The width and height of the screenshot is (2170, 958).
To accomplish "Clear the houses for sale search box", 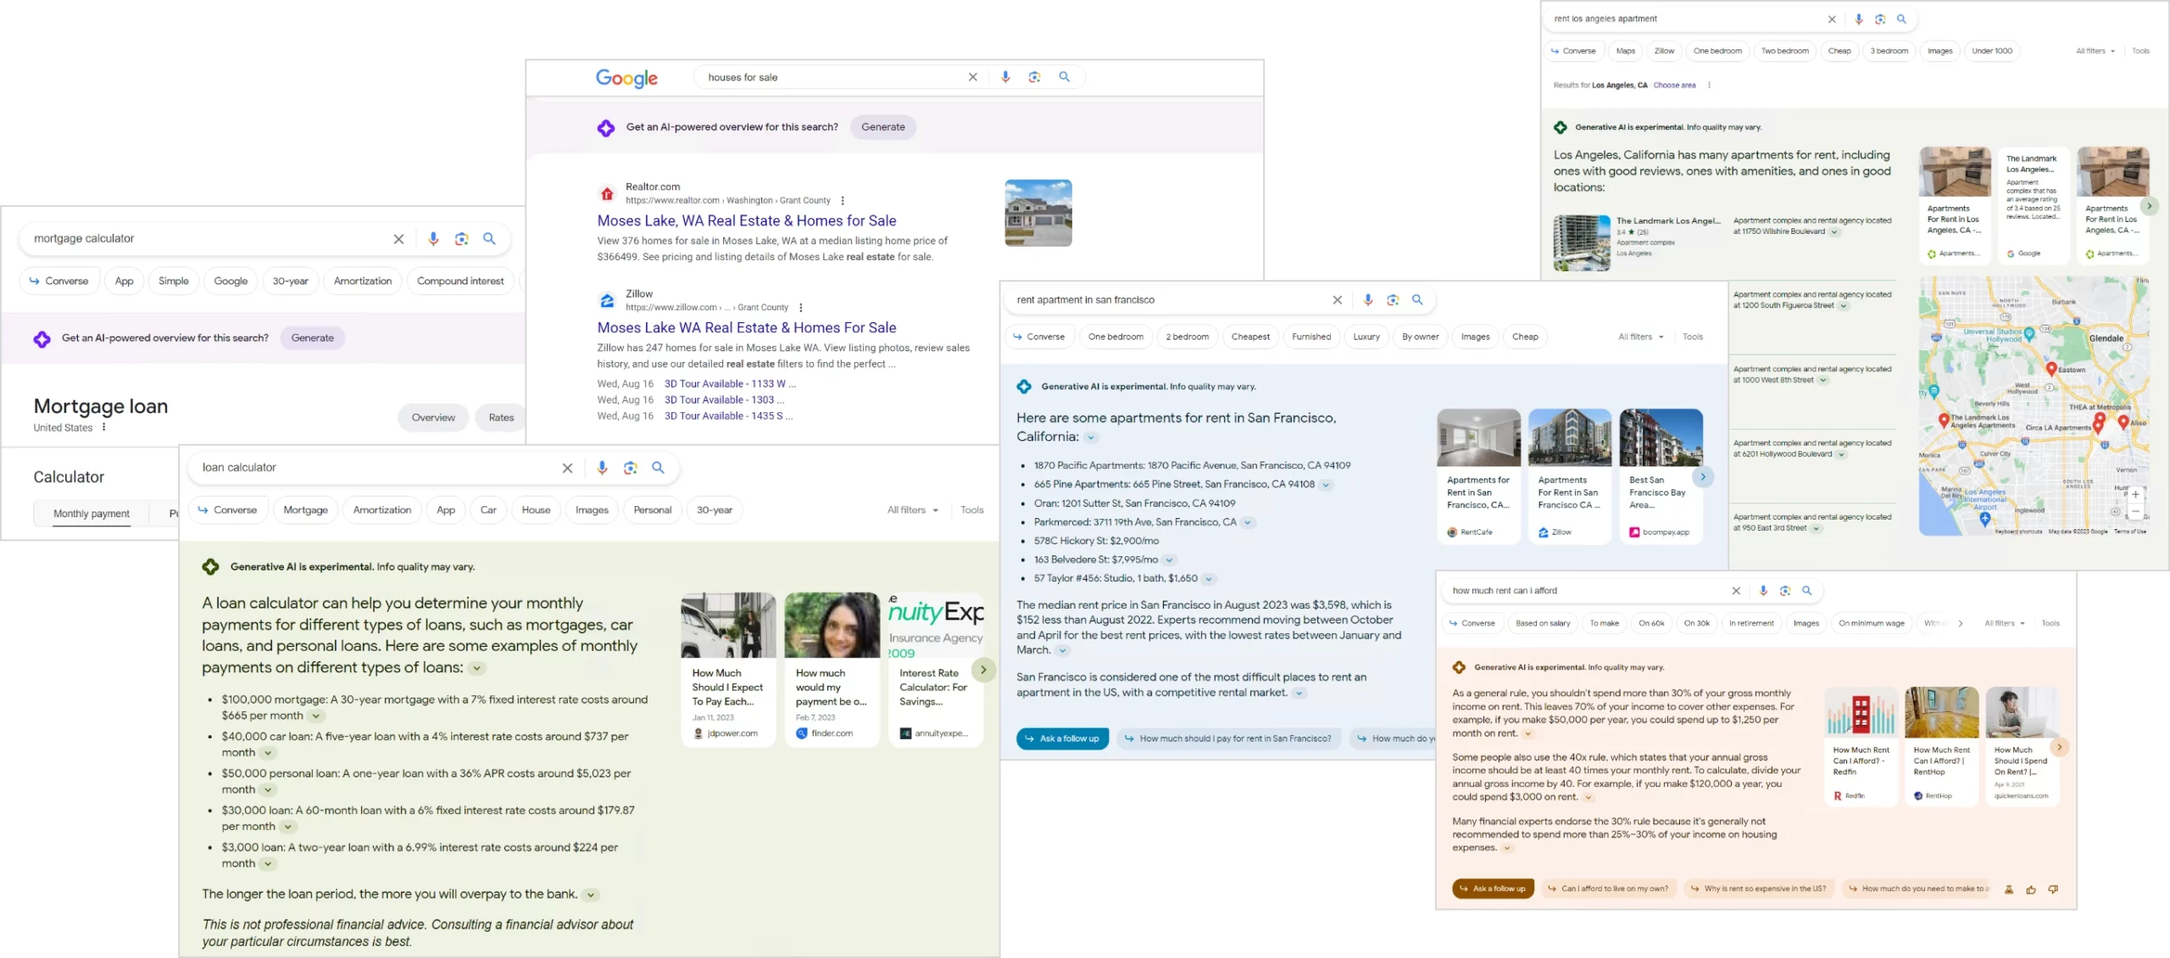I will click(x=973, y=77).
